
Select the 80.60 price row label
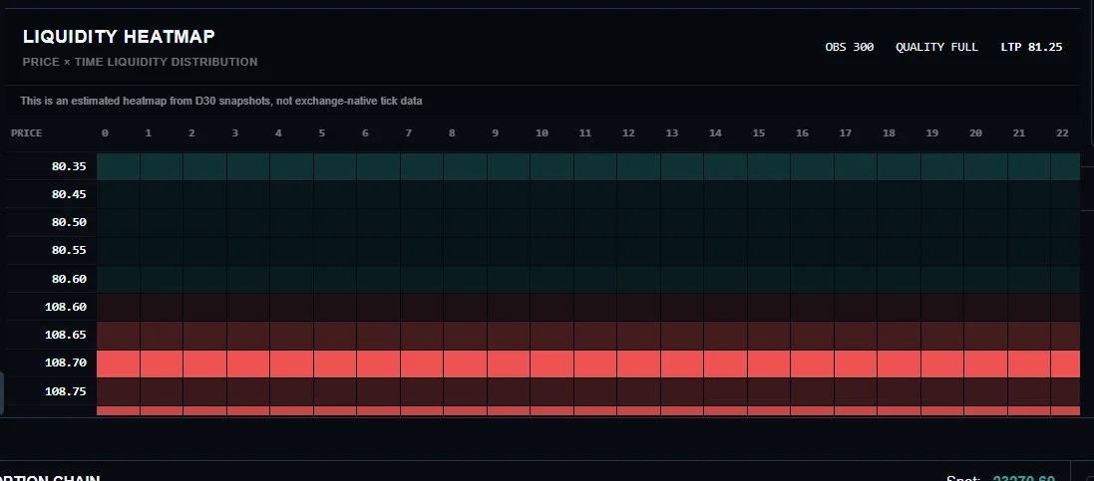coord(69,279)
